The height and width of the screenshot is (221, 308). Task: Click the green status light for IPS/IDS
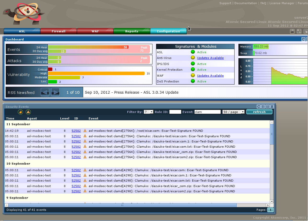click(x=193, y=64)
